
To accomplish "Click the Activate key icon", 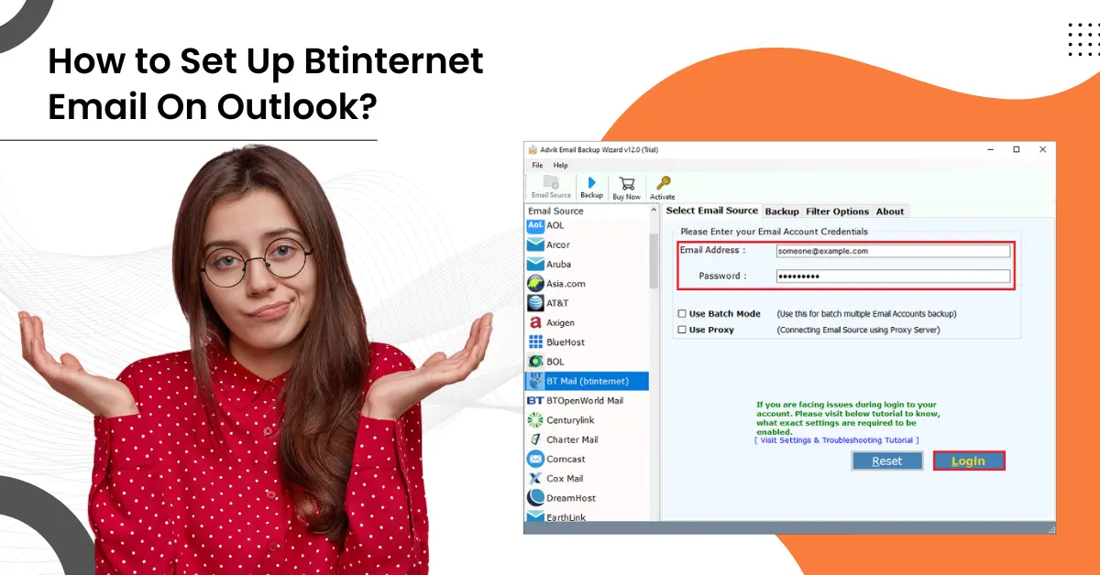I will (662, 183).
